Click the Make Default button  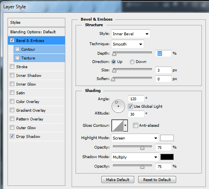point(118,179)
